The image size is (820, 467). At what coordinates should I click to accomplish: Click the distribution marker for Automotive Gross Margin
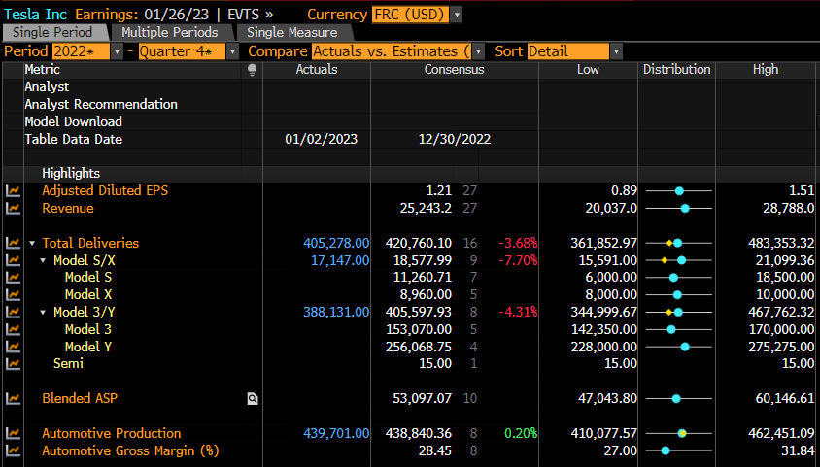point(666,450)
